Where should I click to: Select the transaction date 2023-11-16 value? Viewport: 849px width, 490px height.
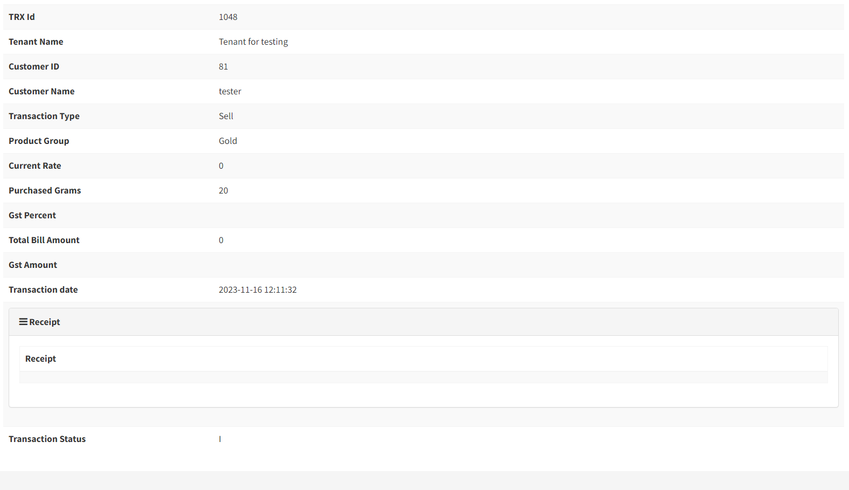tap(258, 290)
